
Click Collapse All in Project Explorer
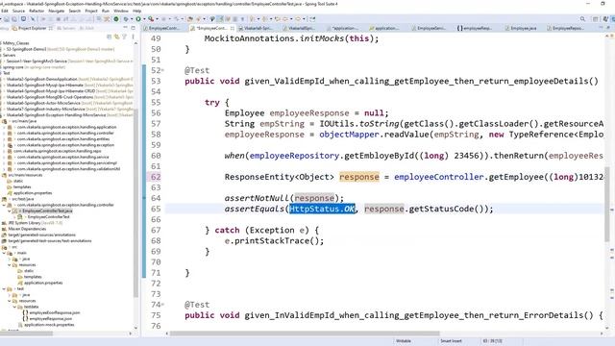[109, 37]
